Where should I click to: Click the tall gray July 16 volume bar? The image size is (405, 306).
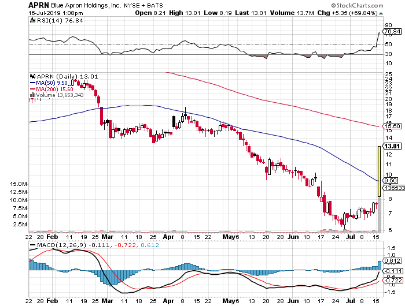coord(379,214)
